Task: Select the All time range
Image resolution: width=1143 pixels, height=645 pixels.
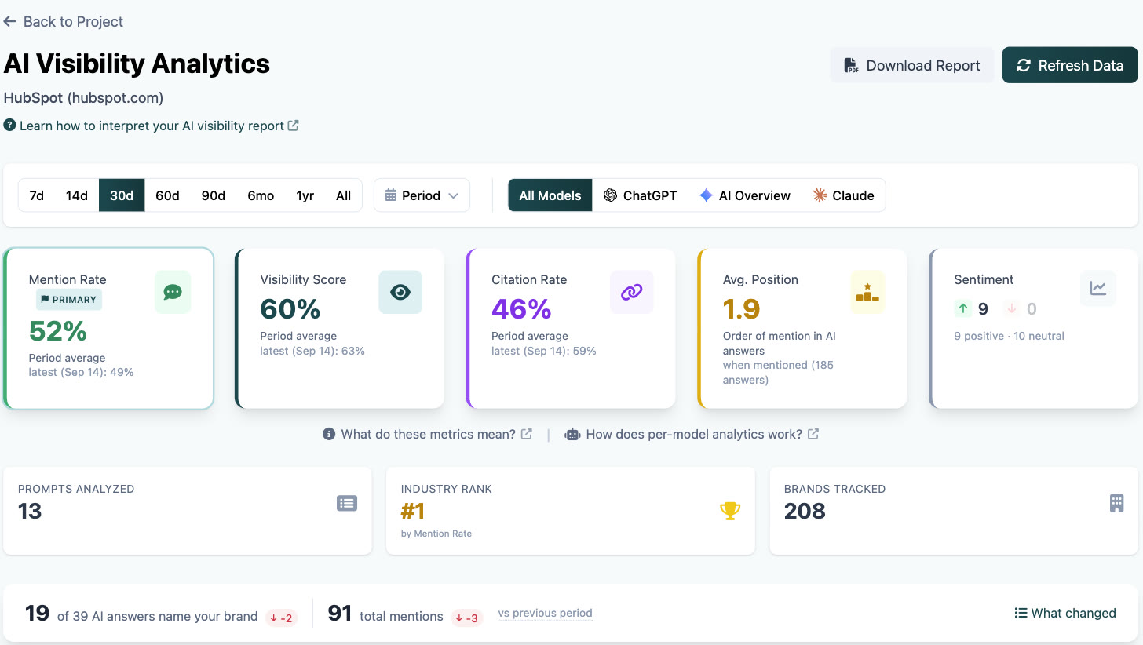Action: point(343,195)
